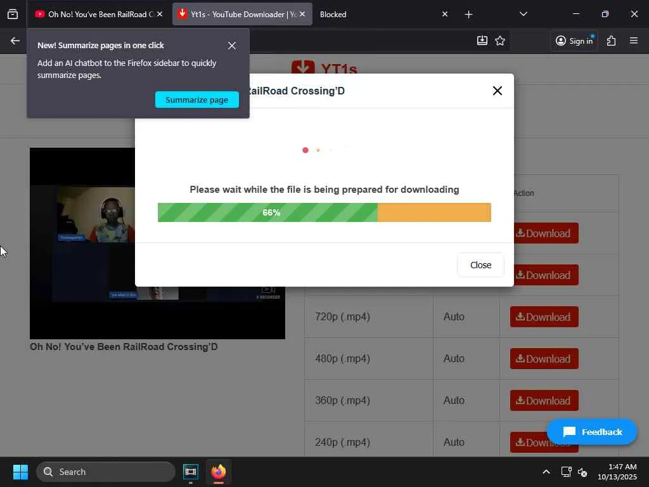Screen dimensions: 649x487
Task: Click the YT1s logo icon
Action: pos(303,67)
